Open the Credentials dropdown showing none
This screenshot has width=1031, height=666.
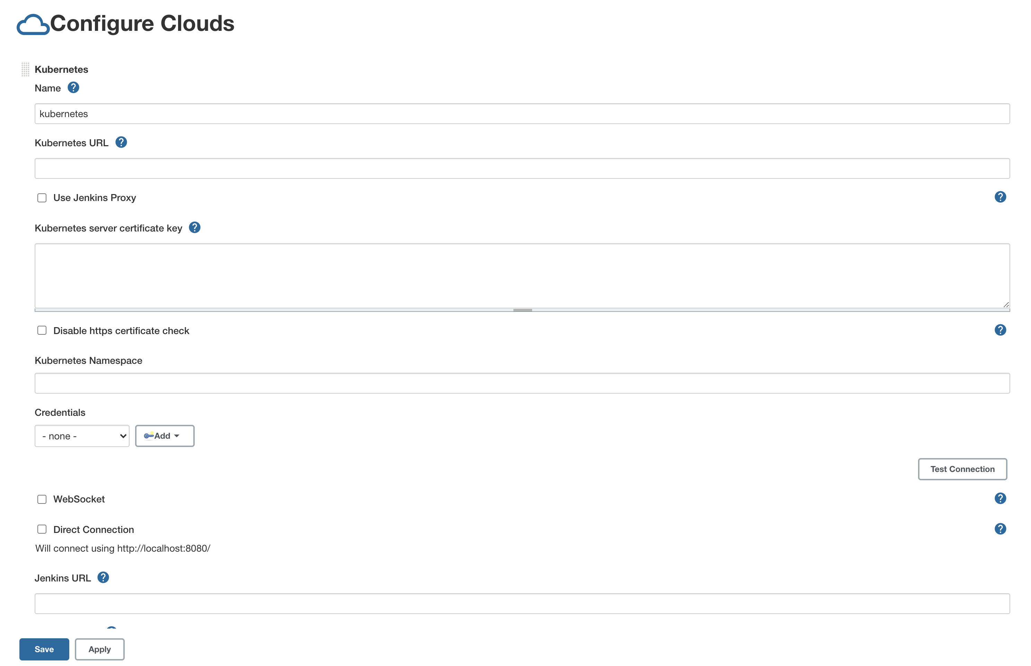(82, 436)
